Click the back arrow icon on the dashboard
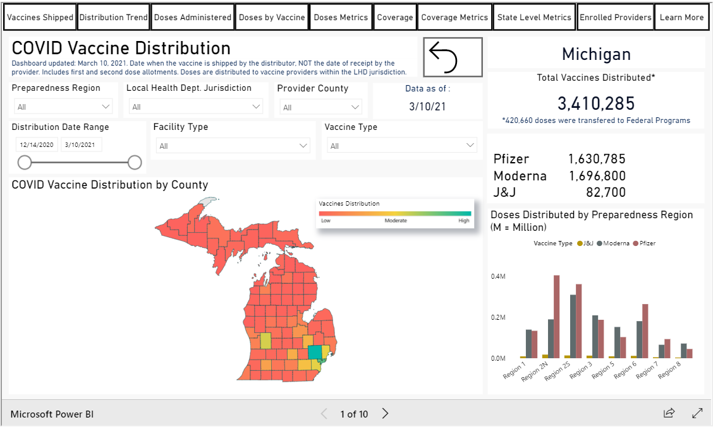Image resolution: width=713 pixels, height=427 pixels. pos(453,57)
